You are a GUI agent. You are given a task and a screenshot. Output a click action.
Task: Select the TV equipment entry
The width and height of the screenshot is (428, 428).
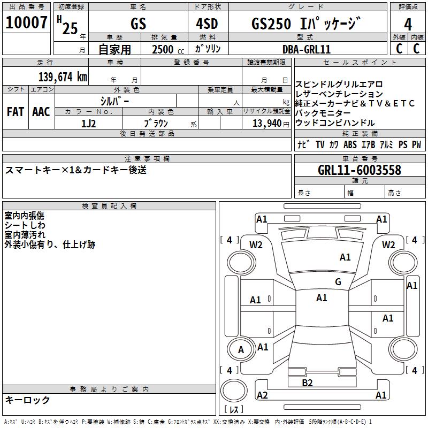(320, 144)
